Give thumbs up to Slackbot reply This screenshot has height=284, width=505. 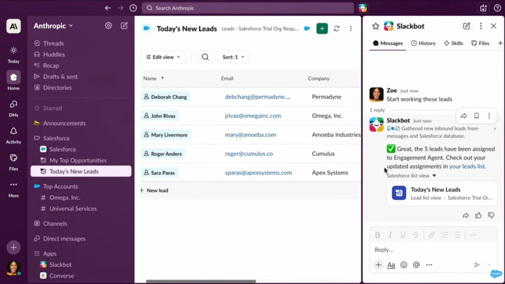click(478, 216)
